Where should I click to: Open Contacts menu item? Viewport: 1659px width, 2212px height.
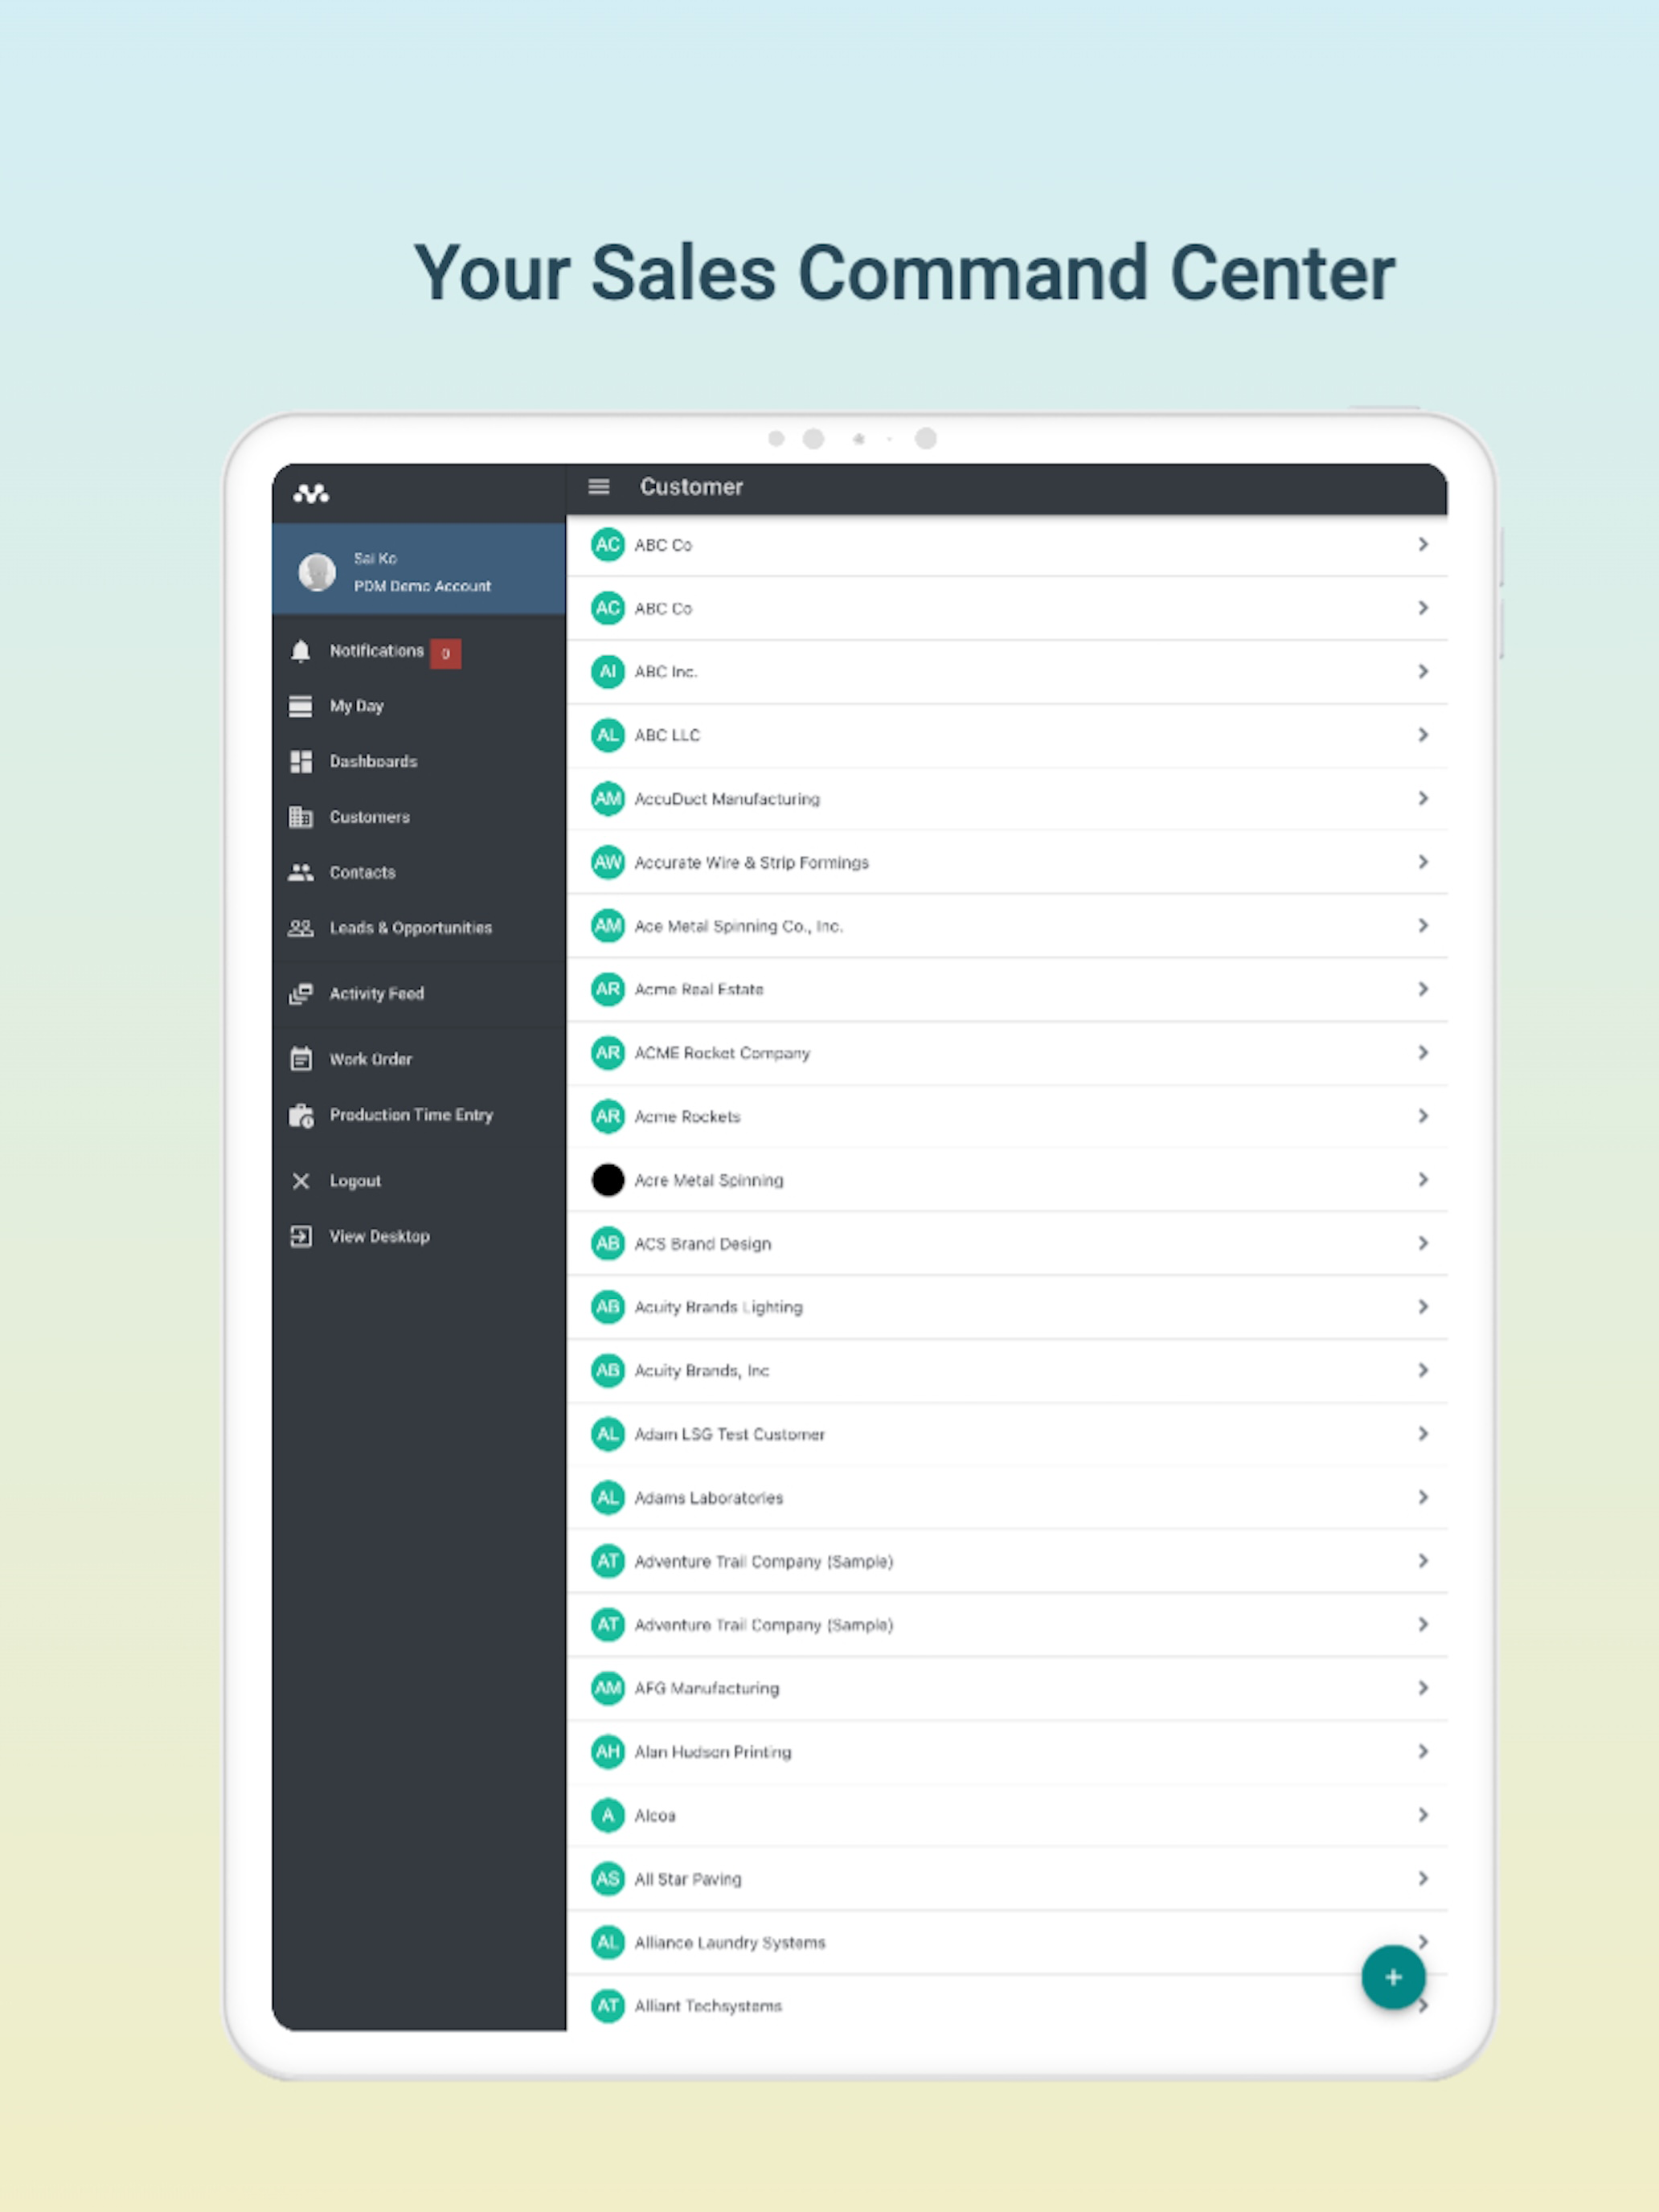click(x=418, y=872)
